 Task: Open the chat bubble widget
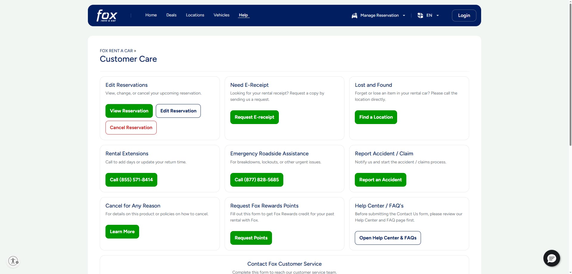tap(551, 258)
